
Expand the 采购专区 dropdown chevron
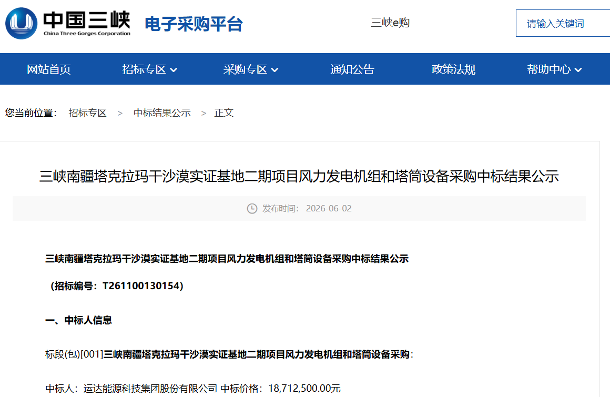(x=274, y=70)
